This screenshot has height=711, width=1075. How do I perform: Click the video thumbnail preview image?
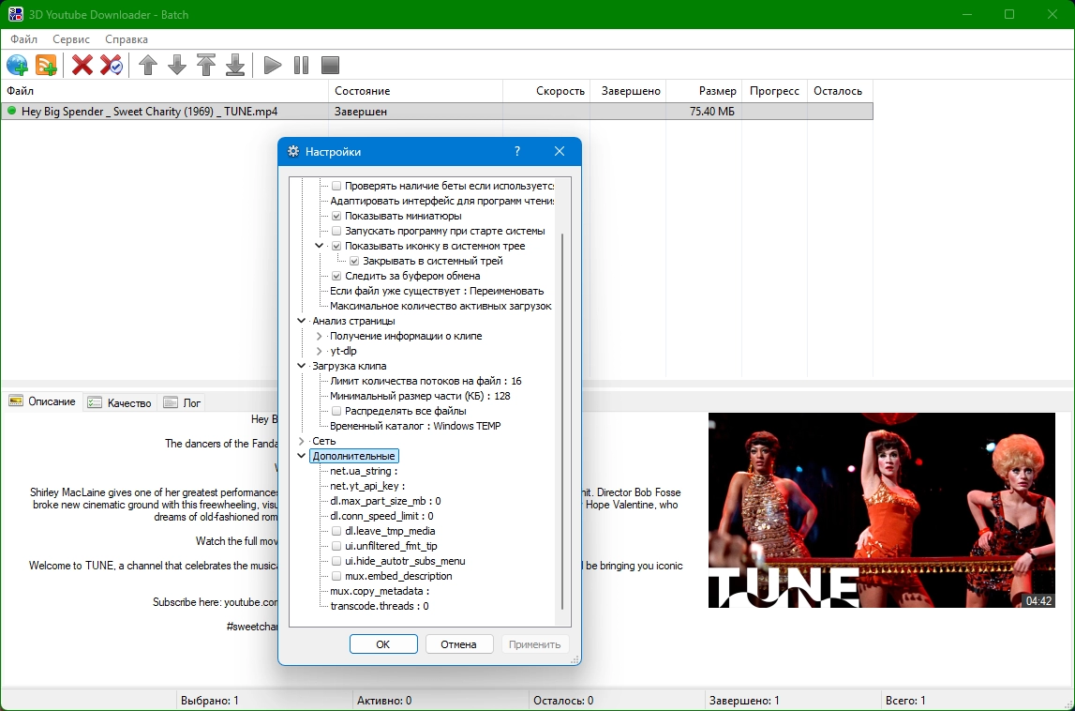tap(883, 510)
